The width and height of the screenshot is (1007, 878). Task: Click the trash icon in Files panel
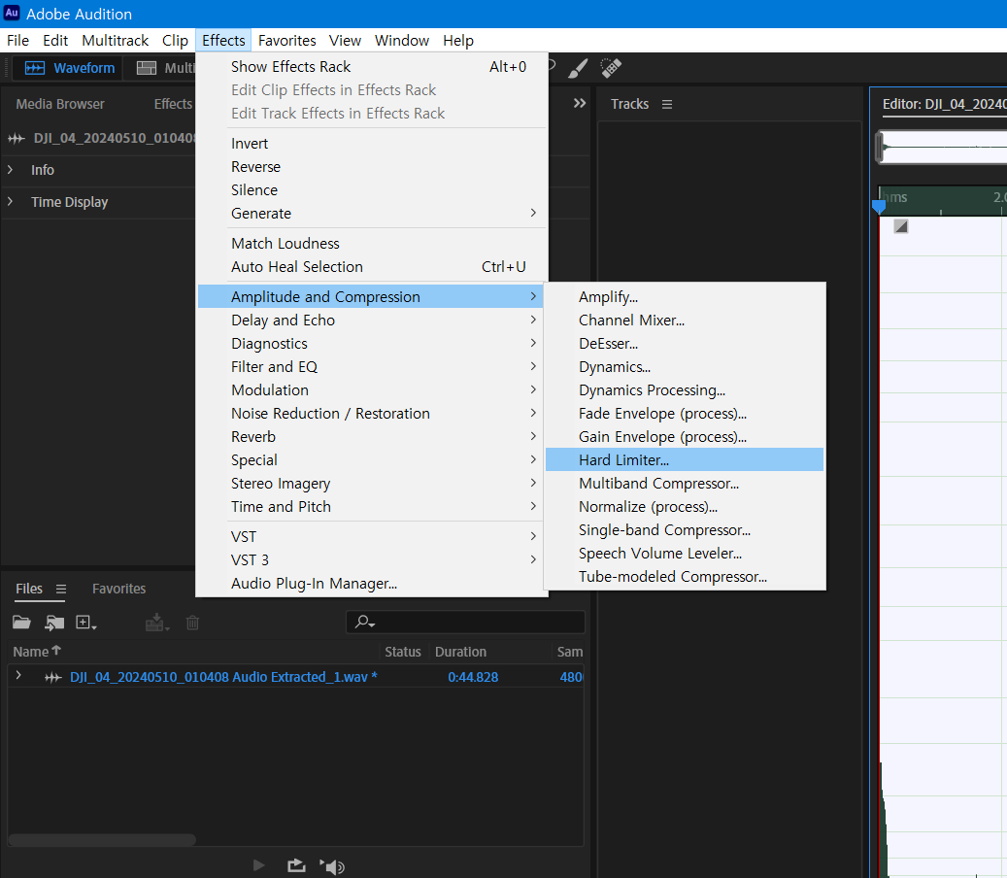point(192,623)
